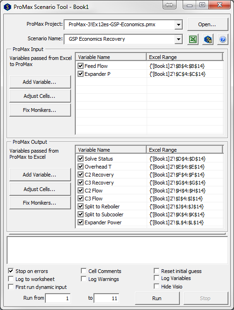The height and width of the screenshot is (310, 234).
Task: Select the Expander P range cell $C$4:$C$14
Action: click(x=177, y=74)
